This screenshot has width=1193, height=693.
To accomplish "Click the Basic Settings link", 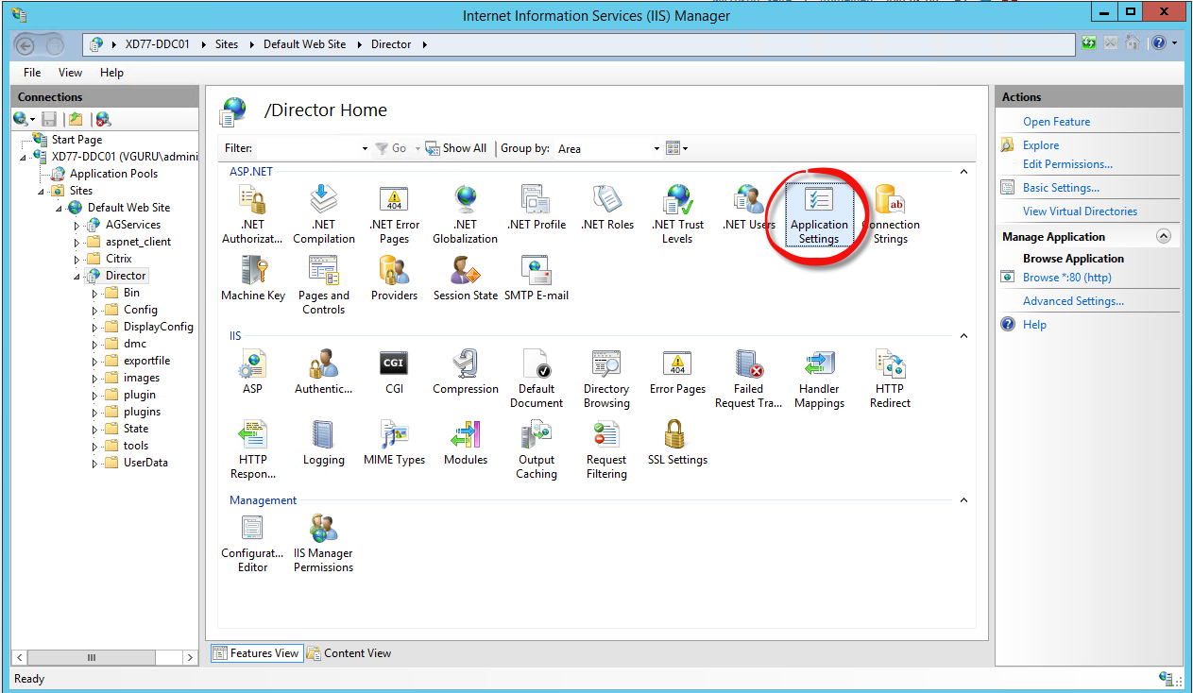I will 1061,188.
